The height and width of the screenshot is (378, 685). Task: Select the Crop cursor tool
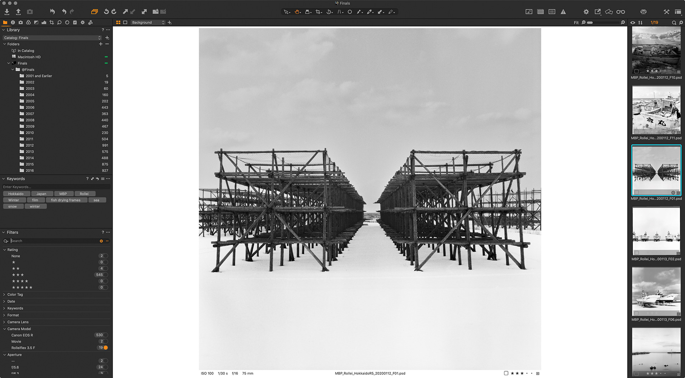pos(318,12)
